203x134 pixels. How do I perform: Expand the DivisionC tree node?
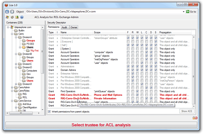tap(16, 64)
